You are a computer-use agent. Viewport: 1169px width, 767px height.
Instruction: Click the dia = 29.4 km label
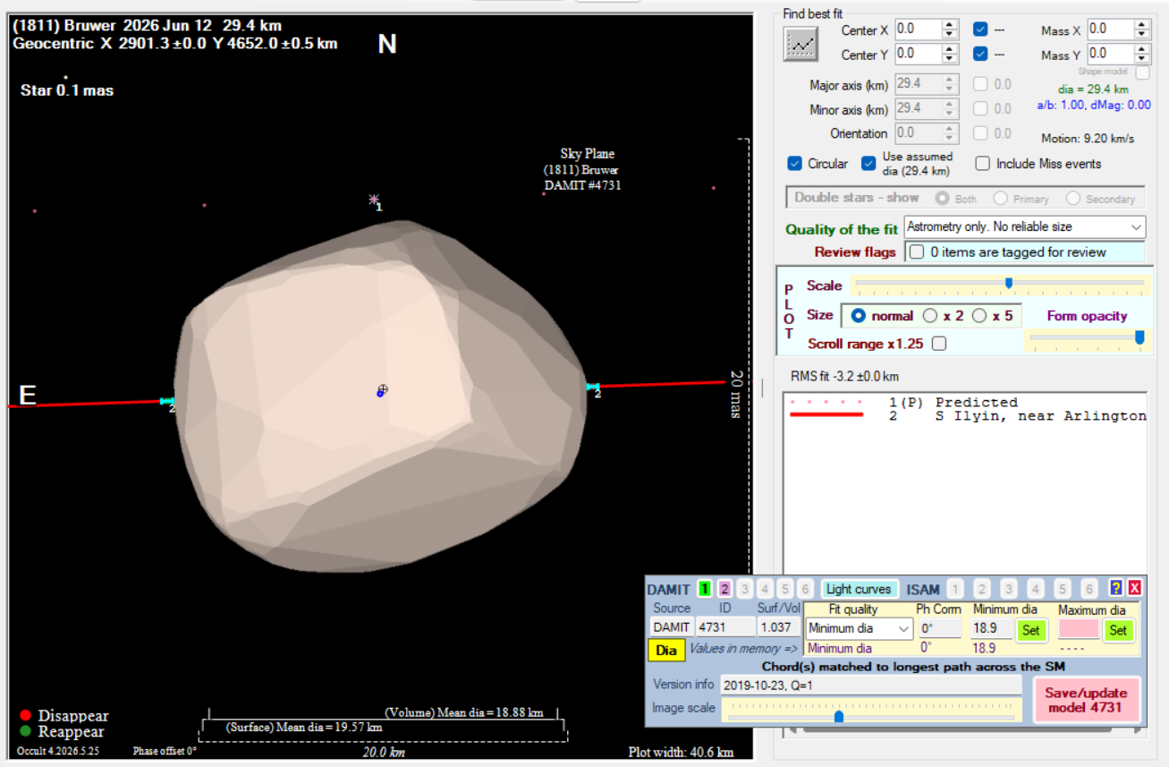coord(1092,89)
